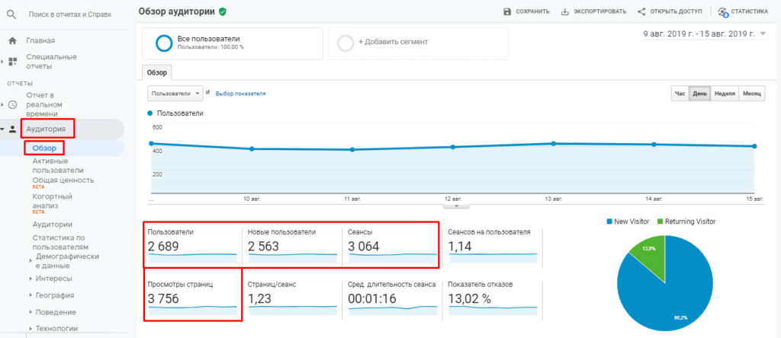Select the Обзор tab above chart
Image resolution: width=781 pixels, height=338 pixels.
(x=156, y=72)
